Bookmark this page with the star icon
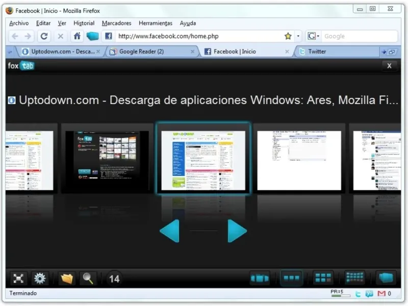 [x=288, y=36]
